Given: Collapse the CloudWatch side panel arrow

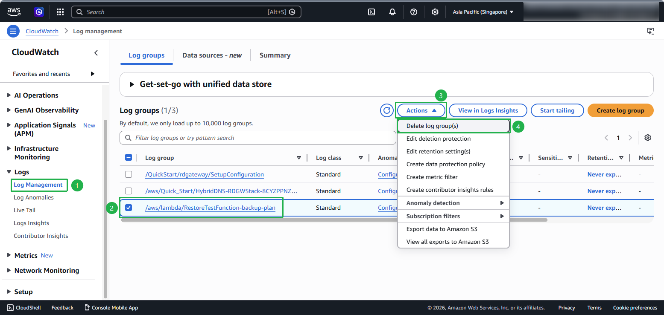Looking at the screenshot, I should 96,53.
